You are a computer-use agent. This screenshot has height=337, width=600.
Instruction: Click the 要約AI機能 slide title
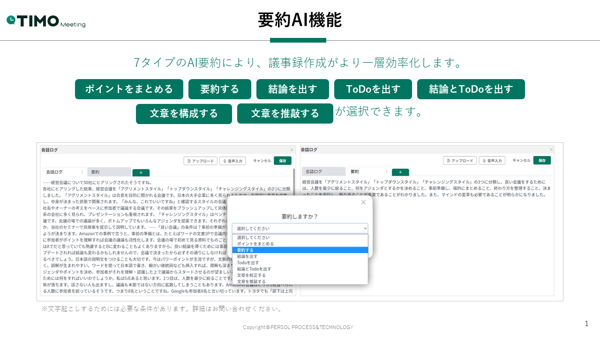coord(300,20)
